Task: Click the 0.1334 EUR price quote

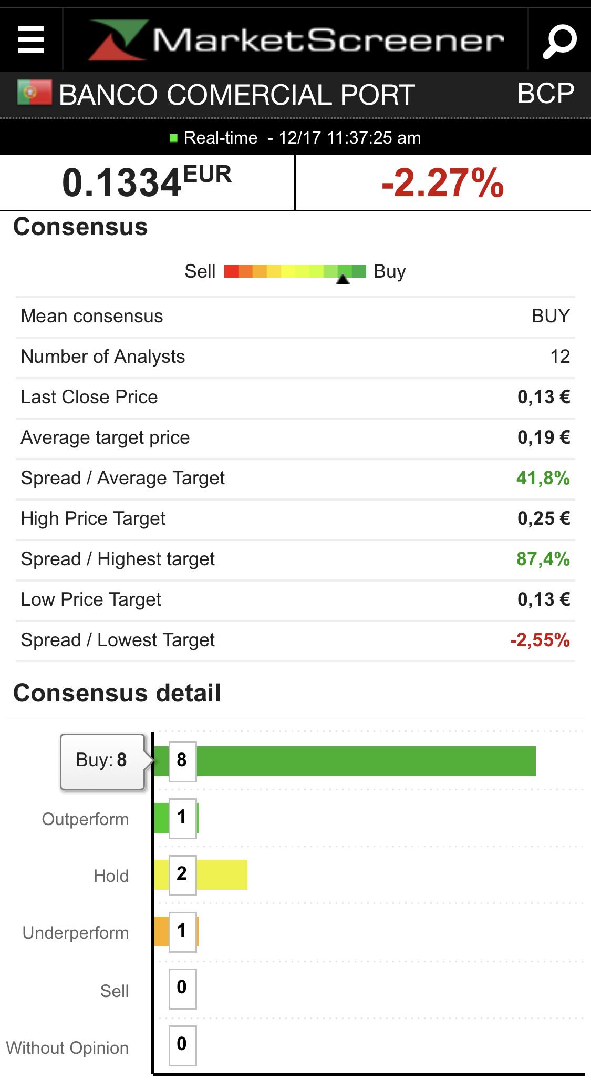Action: pos(147,182)
